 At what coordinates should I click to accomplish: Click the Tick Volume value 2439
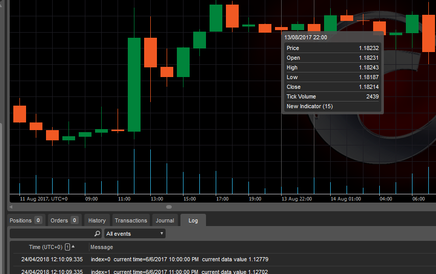click(372, 96)
